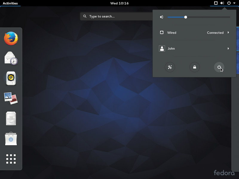Launch the Shotwell photo manager
The image size is (239, 179).
coord(11,98)
